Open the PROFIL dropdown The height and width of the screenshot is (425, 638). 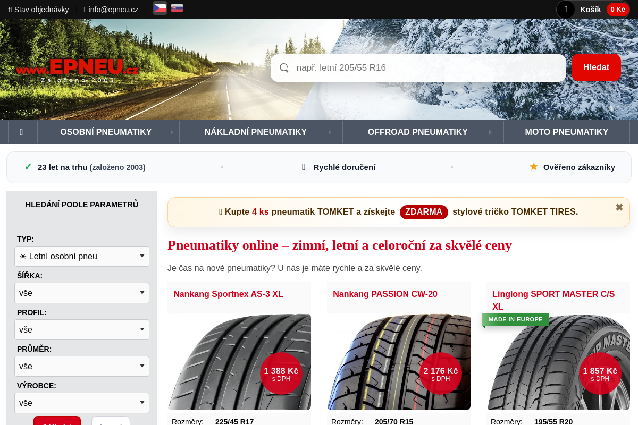click(x=82, y=329)
